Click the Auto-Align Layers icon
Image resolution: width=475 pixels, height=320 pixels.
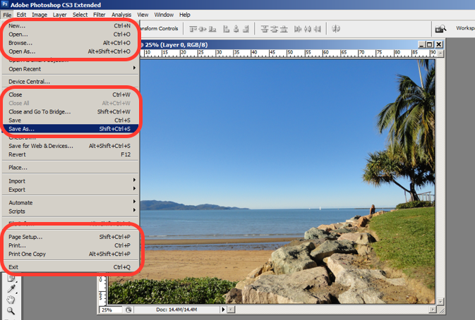[337, 29]
